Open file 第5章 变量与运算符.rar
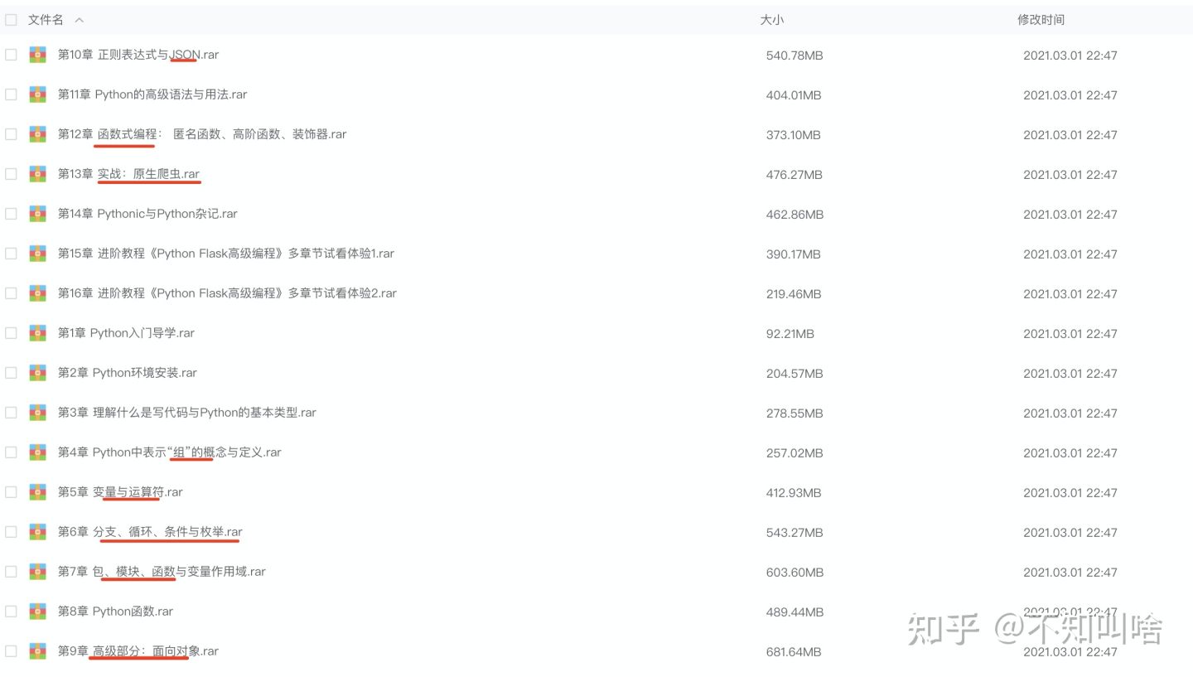The image size is (1193, 677). [x=120, y=492]
